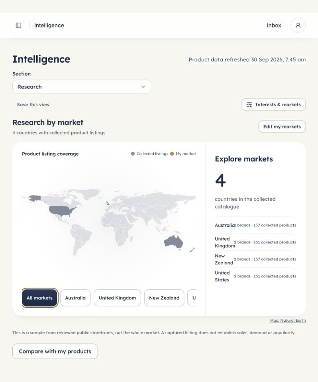Image resolution: width=318 pixels, height=382 pixels.
Task: Open Edit my markets
Action: coord(282,127)
